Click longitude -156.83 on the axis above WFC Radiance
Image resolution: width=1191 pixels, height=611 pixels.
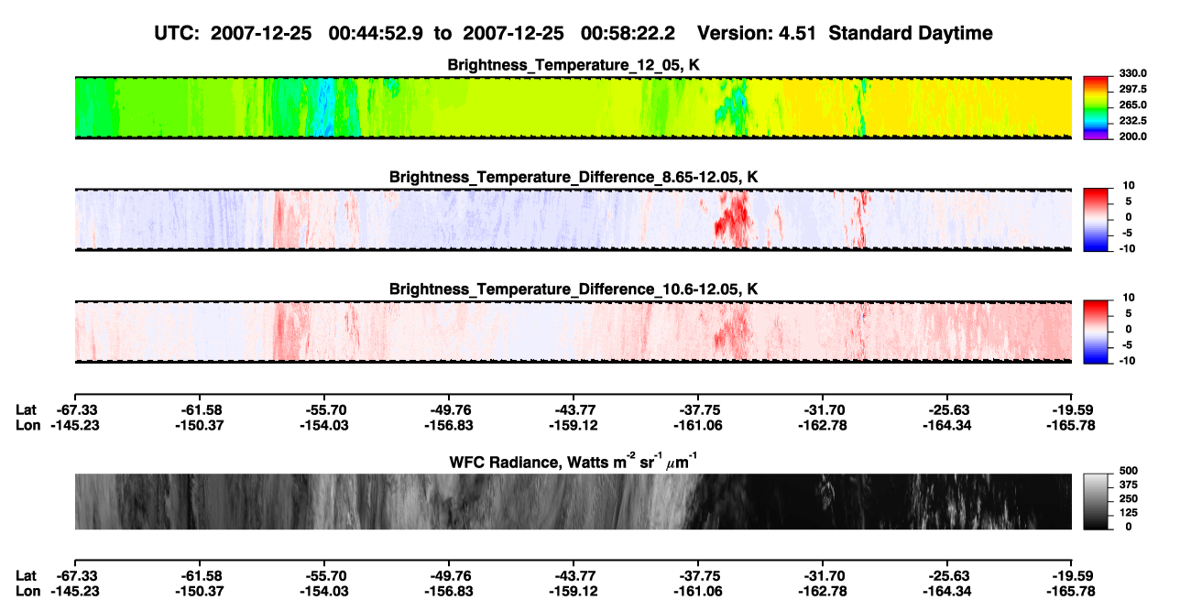(x=448, y=425)
